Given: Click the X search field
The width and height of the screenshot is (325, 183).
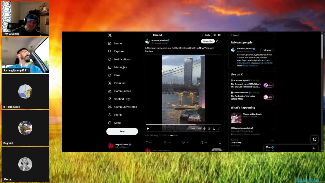Looking at the screenshot, I should click(252, 35).
